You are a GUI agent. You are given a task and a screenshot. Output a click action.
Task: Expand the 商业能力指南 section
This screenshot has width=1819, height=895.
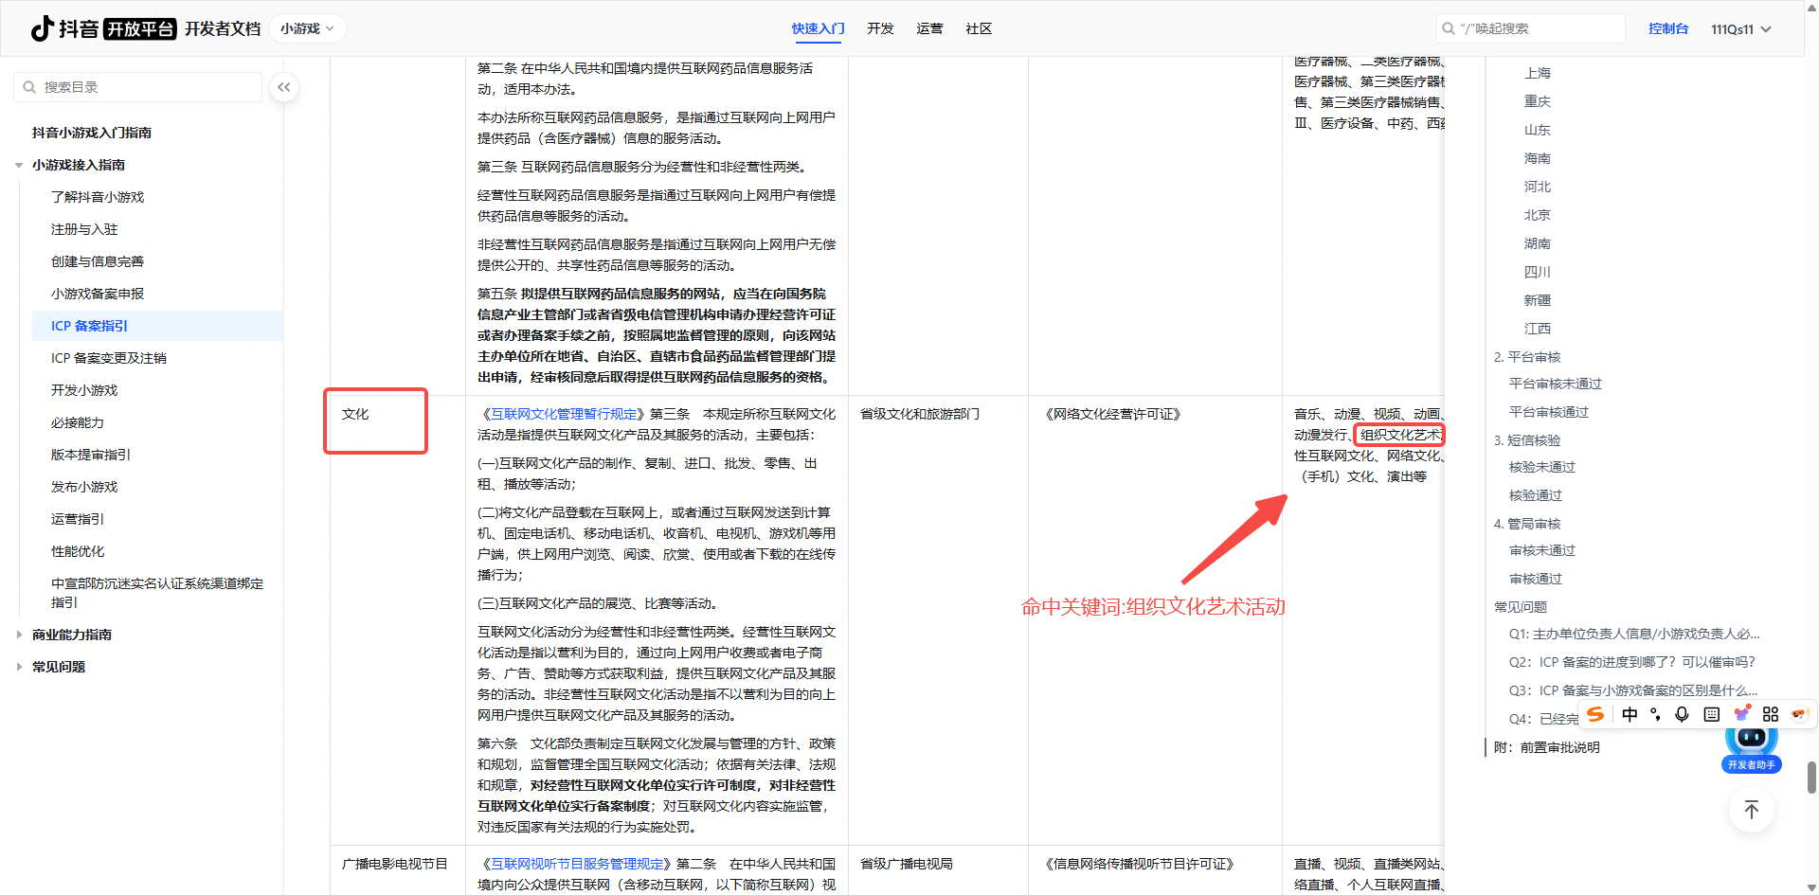tap(72, 635)
